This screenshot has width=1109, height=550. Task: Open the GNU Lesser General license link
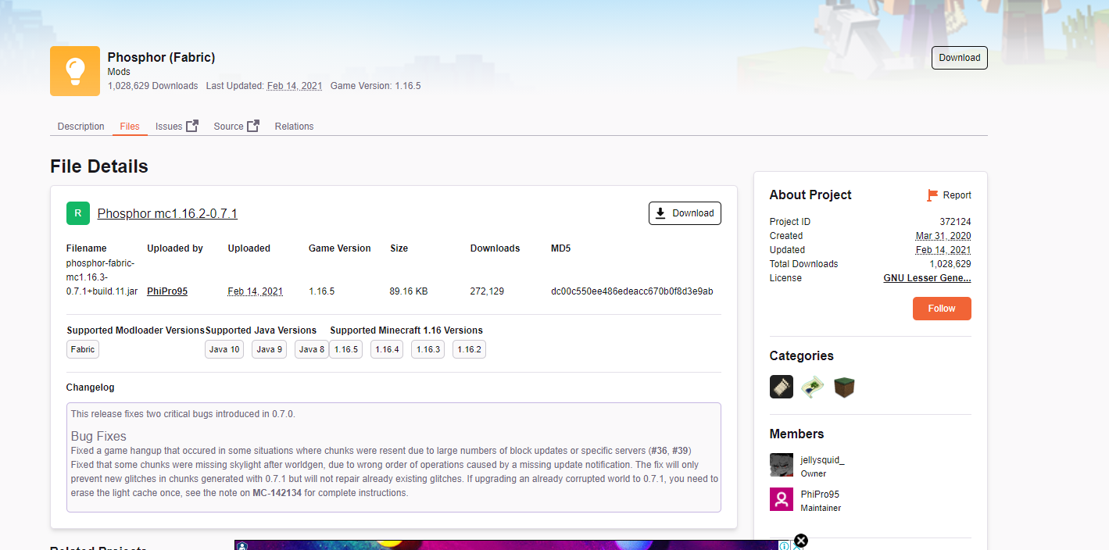pos(927,278)
